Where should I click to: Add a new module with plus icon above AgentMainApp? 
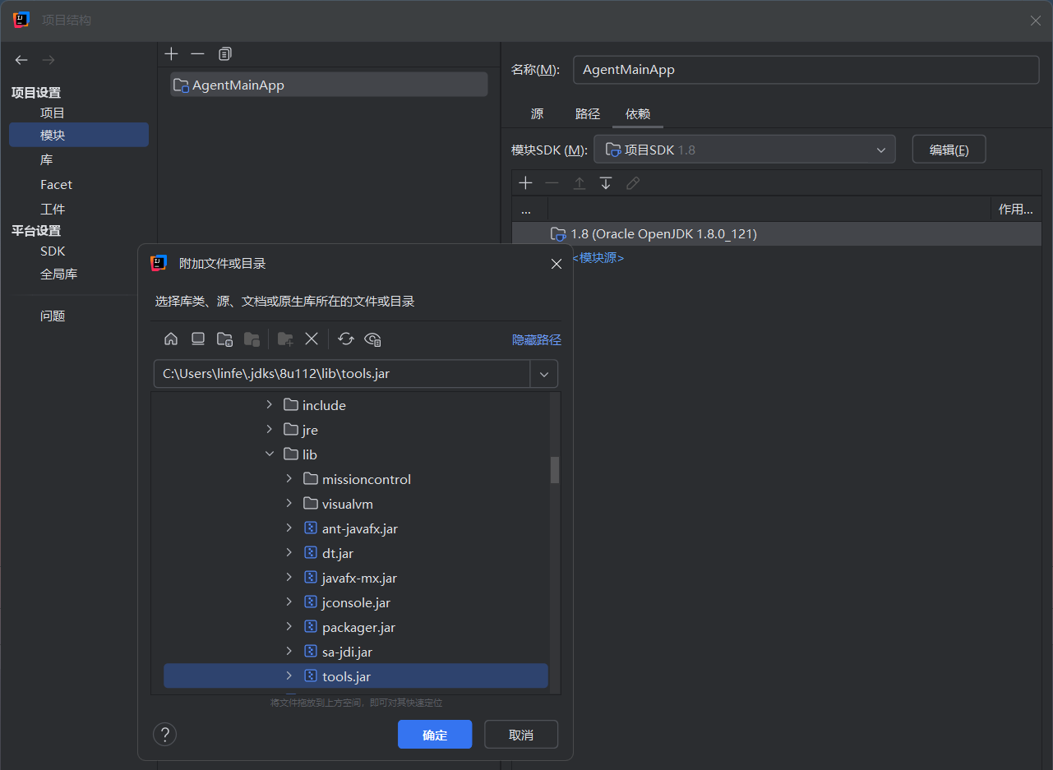pos(171,54)
